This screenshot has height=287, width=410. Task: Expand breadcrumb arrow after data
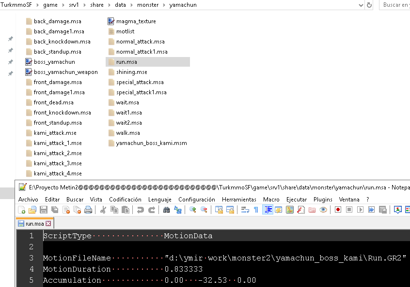131,5
